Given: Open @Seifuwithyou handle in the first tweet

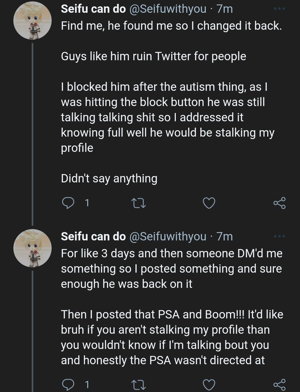Looking at the screenshot, I should (168, 10).
